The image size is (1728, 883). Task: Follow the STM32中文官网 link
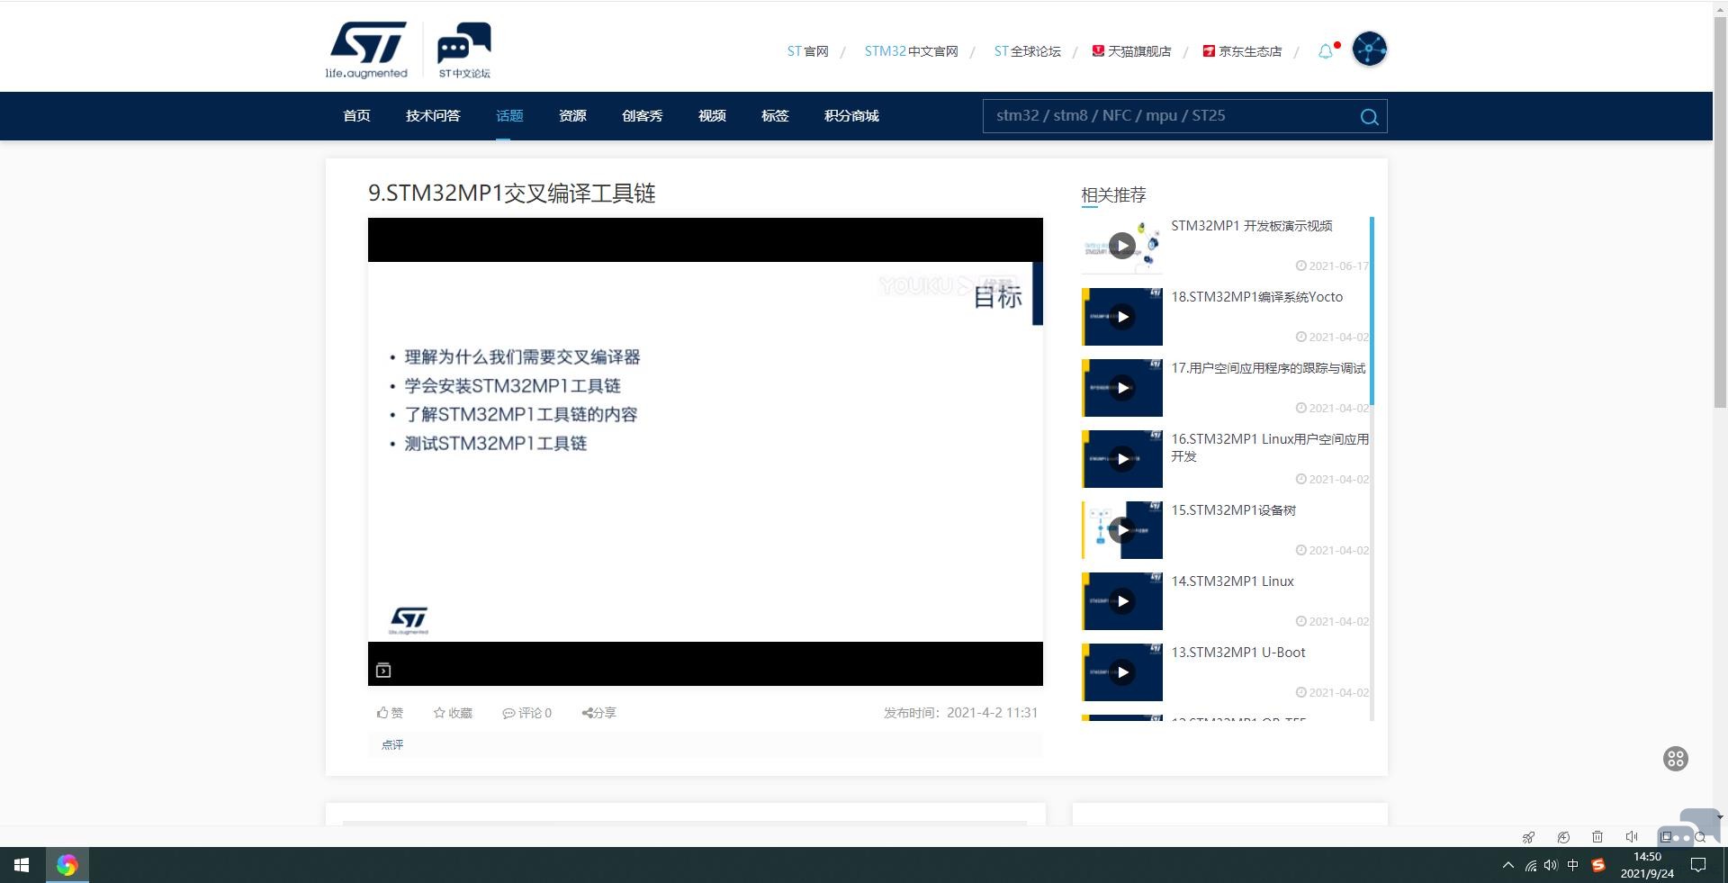(x=911, y=51)
